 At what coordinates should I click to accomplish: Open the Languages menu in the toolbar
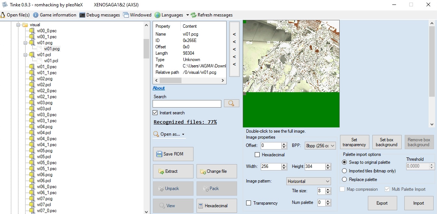click(x=169, y=15)
